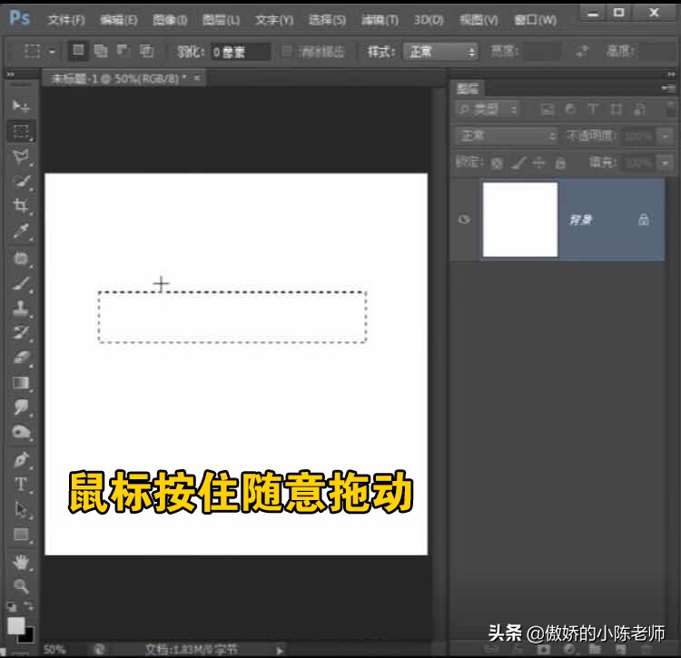
Task: Open the Layers panel flyout menu
Action: (x=668, y=88)
